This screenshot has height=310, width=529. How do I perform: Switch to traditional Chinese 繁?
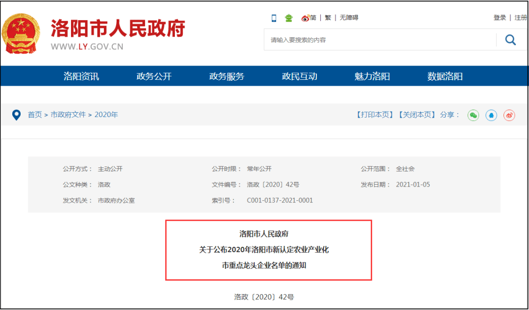tap(328, 18)
